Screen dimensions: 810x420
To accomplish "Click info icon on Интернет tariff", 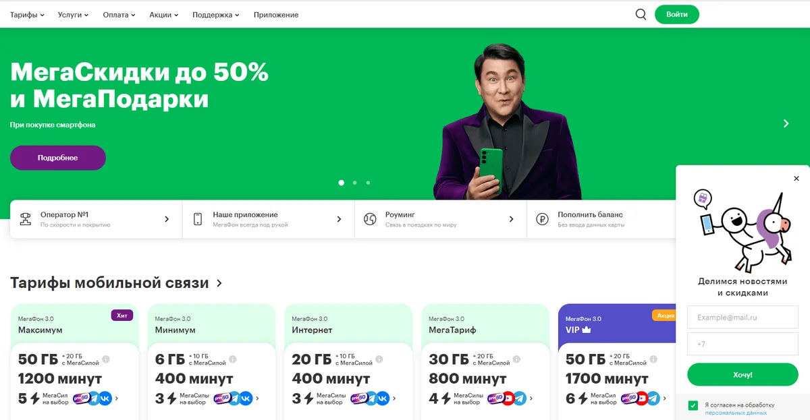I will (x=379, y=359).
